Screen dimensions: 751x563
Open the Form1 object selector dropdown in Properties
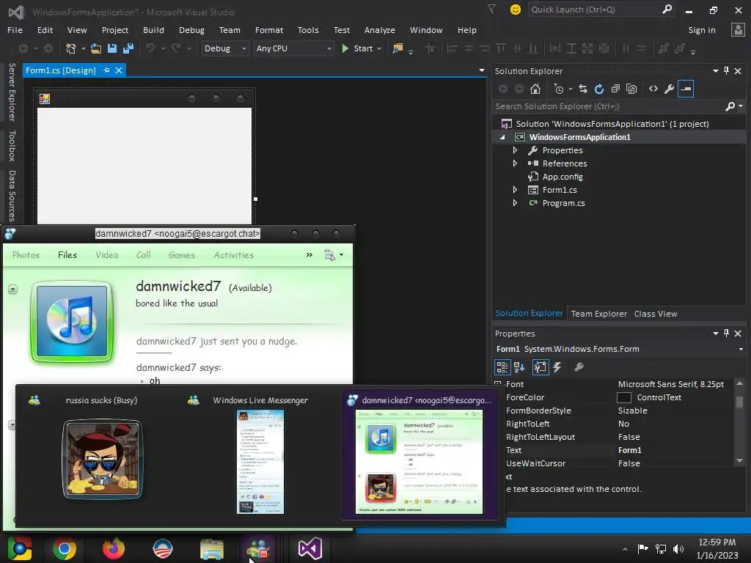tap(741, 349)
